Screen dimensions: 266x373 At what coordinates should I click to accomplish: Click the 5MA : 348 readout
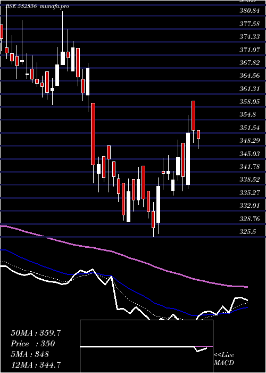click(30, 354)
